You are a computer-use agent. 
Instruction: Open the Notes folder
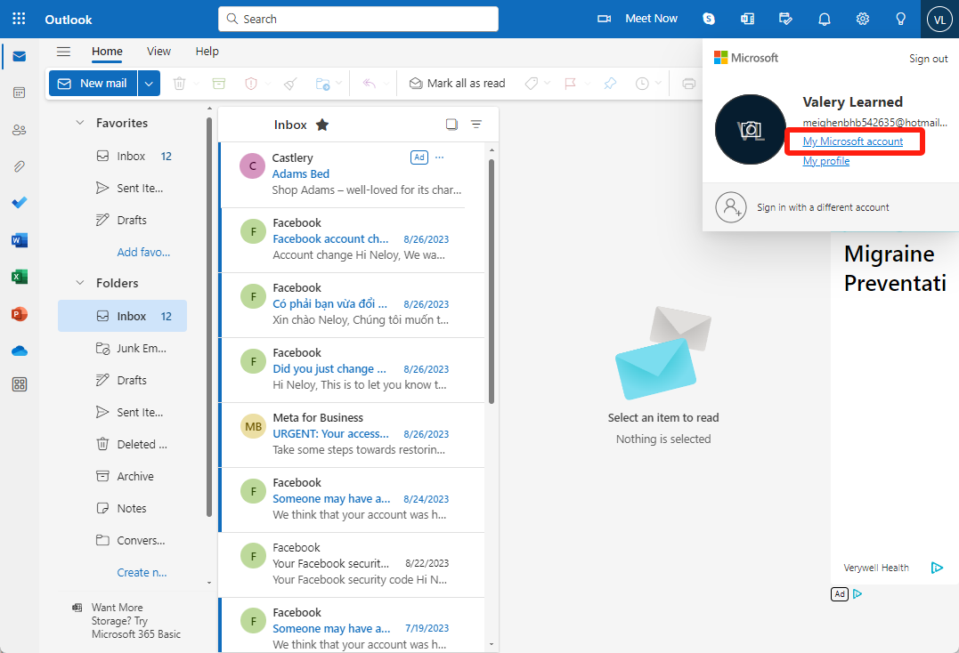(x=122, y=508)
